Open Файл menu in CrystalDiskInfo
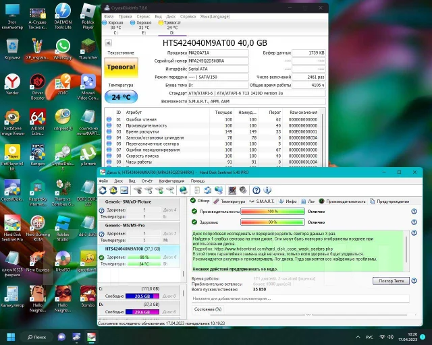The height and width of the screenshot is (345, 432). click(109, 16)
